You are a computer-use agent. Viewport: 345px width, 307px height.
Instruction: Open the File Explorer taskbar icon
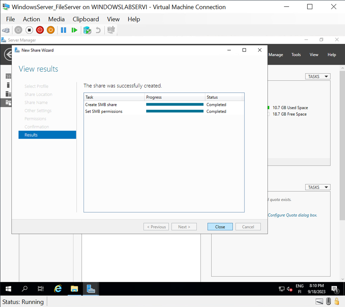click(x=74, y=289)
